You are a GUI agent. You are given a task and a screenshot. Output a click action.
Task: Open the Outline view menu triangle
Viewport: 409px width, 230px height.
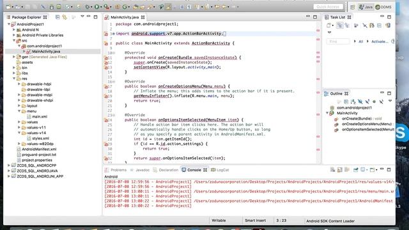(x=390, y=101)
